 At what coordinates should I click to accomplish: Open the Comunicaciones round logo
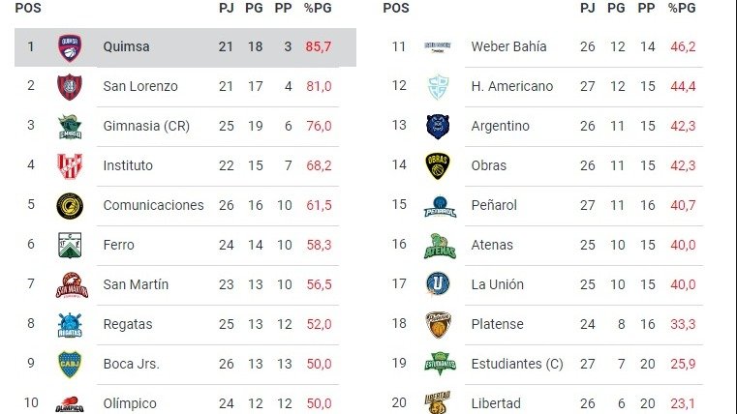(x=70, y=206)
